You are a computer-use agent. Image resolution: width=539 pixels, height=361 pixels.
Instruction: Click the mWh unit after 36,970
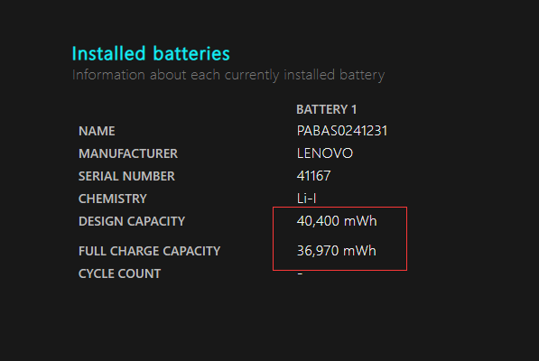(x=359, y=251)
